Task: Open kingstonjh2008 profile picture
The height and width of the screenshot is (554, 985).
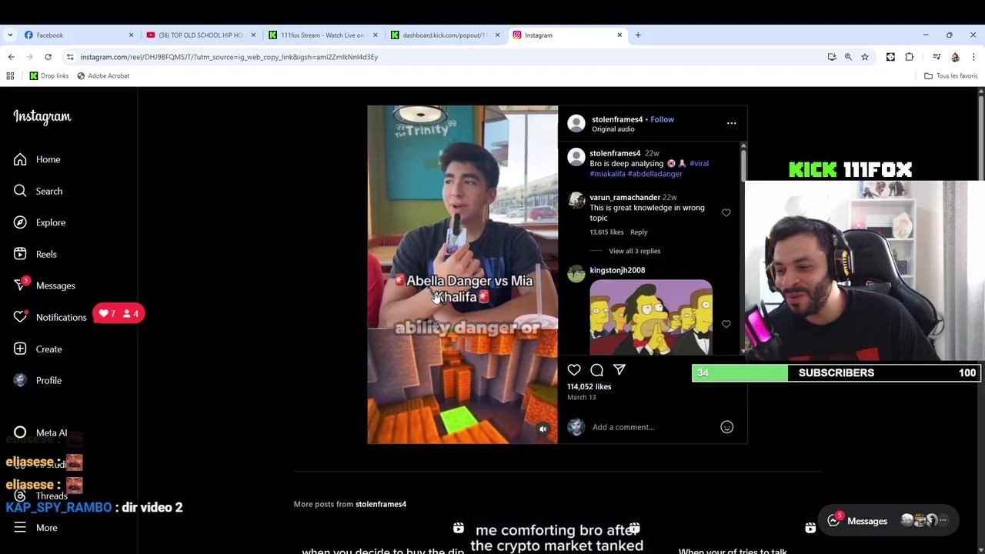Action: [x=576, y=274]
